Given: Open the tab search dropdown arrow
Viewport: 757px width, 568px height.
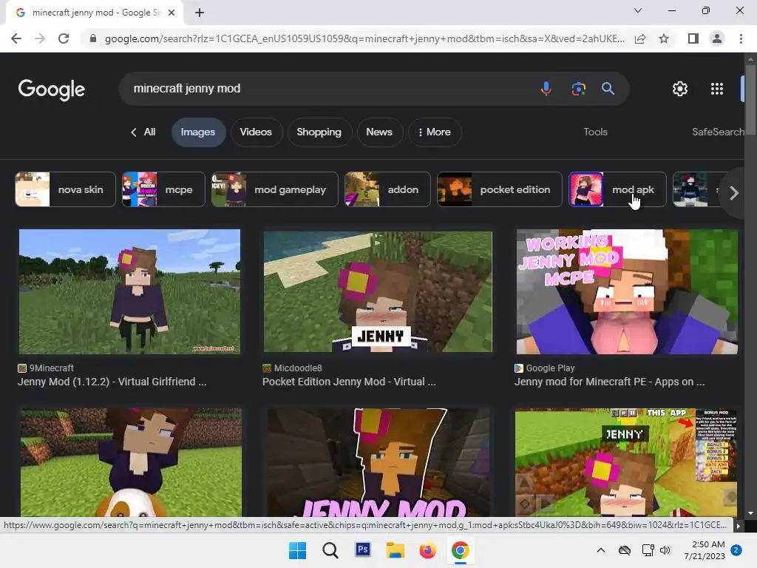Looking at the screenshot, I should [638, 10].
